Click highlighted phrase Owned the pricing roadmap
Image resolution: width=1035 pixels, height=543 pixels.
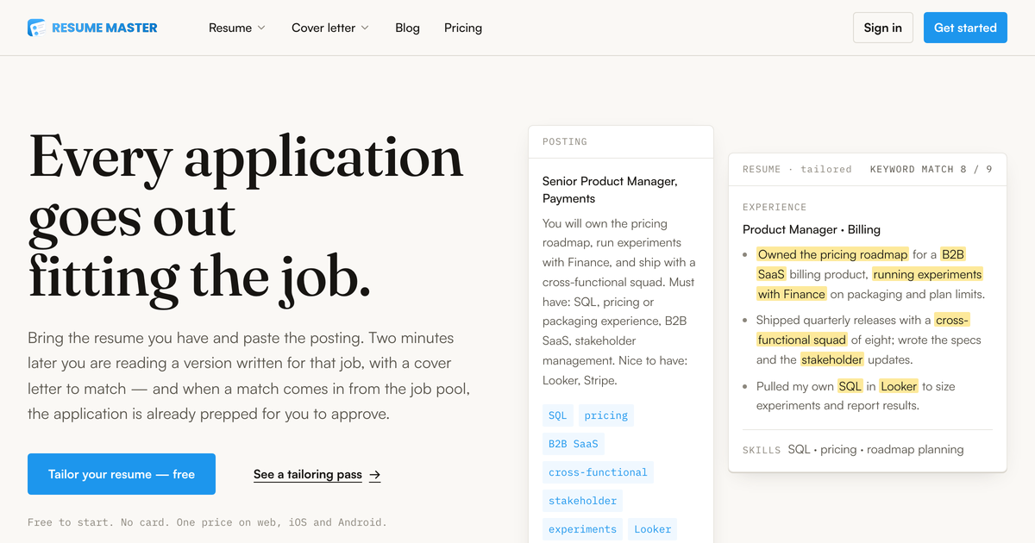tap(832, 254)
